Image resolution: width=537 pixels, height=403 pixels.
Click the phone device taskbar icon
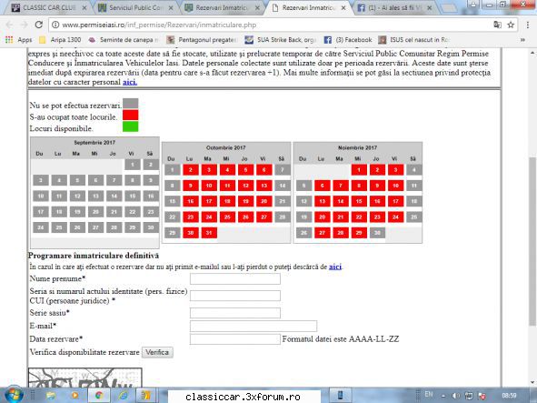(x=340, y=395)
